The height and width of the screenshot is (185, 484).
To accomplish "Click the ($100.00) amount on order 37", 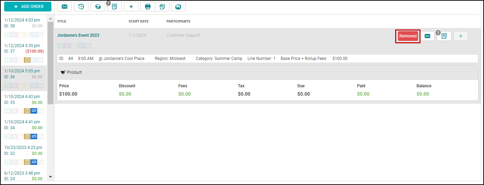I will pos(35,51).
